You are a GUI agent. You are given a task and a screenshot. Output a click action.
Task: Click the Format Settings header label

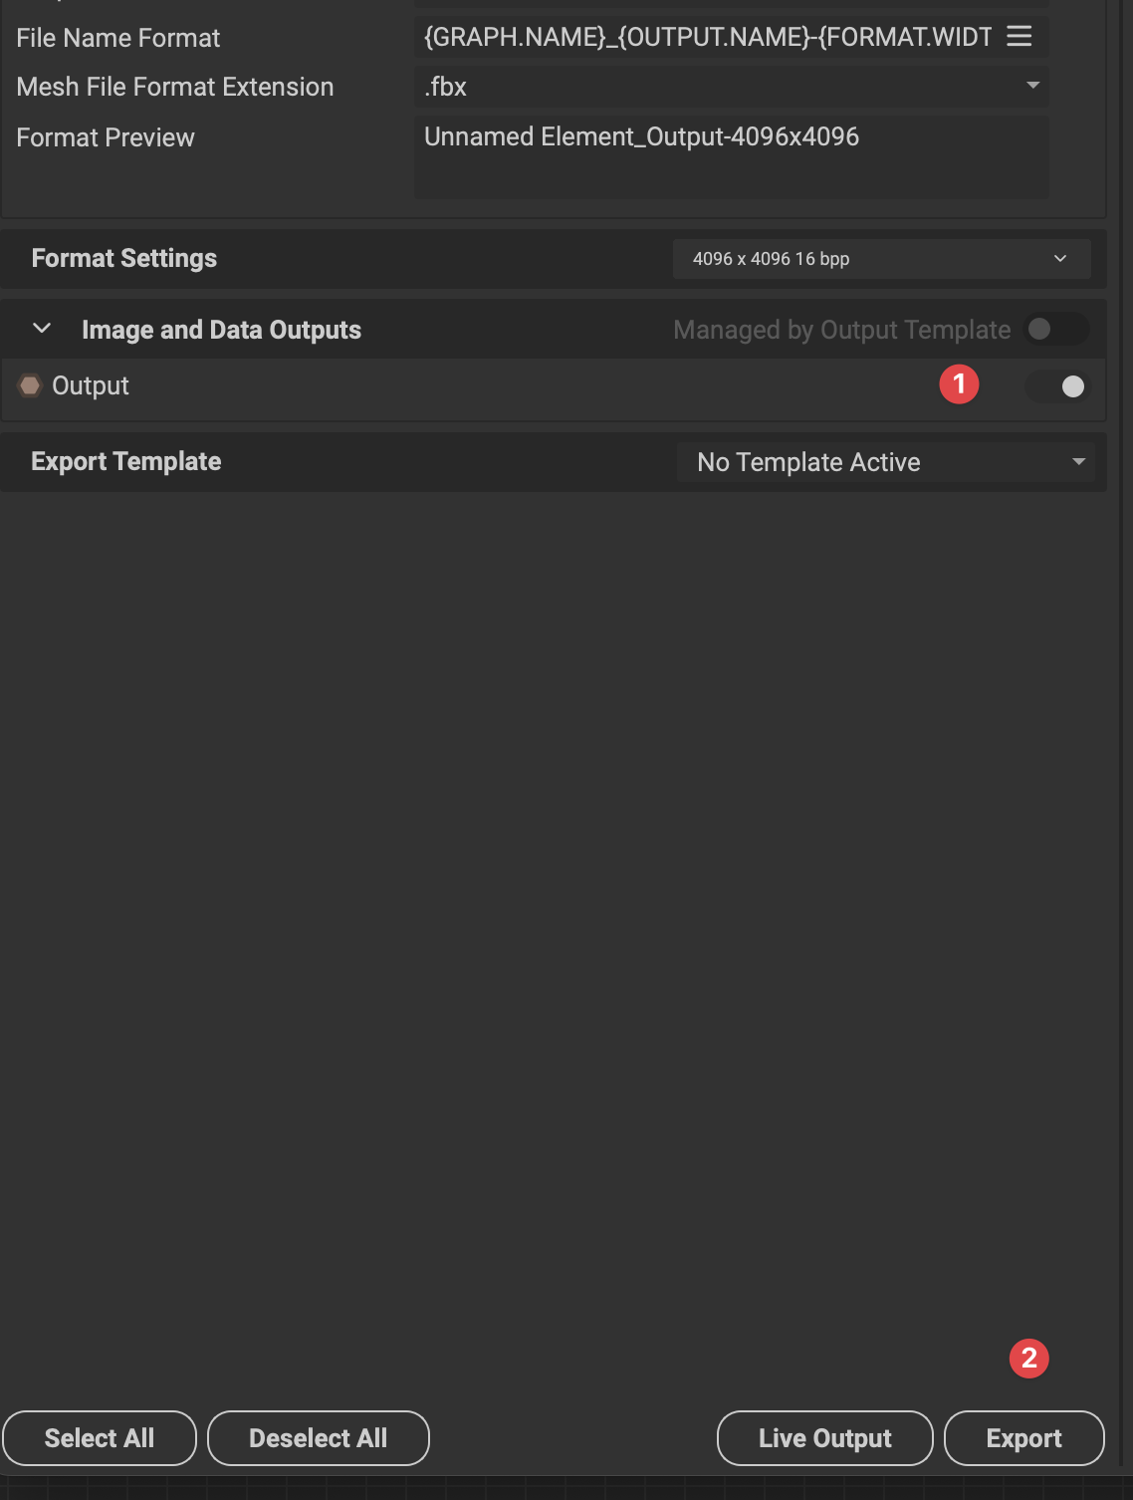(124, 259)
